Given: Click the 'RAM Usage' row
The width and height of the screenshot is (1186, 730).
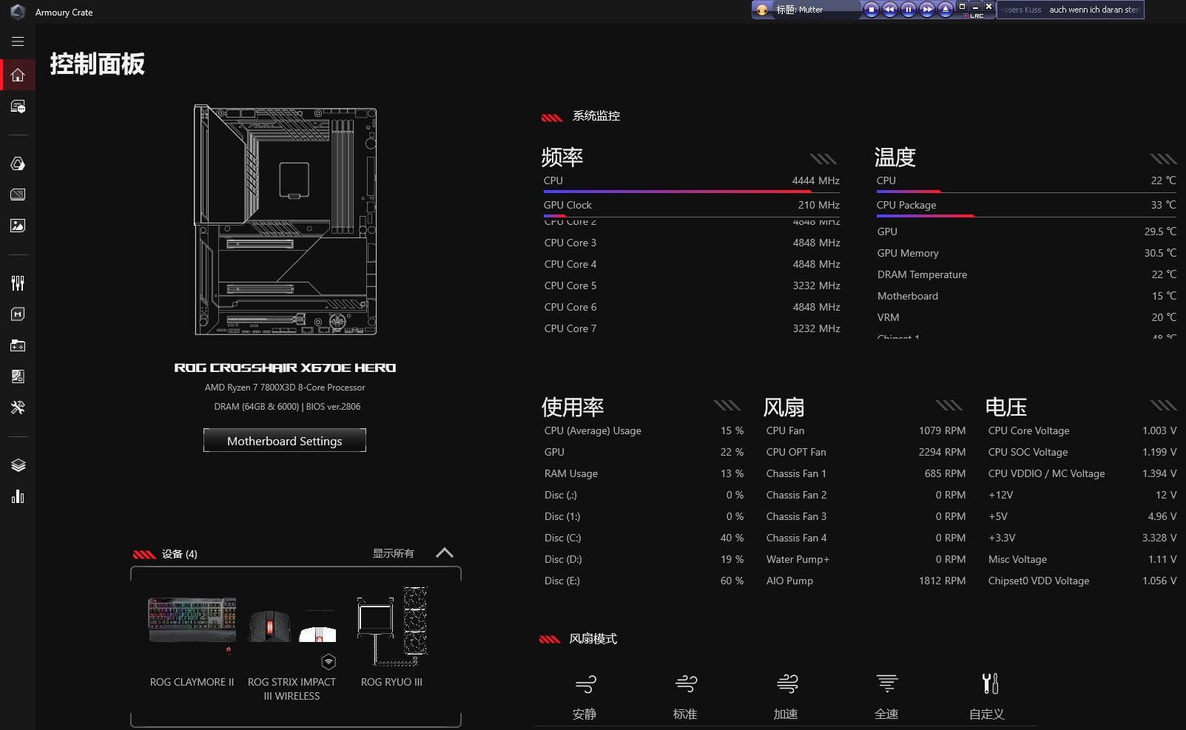Looking at the screenshot, I should 644,473.
